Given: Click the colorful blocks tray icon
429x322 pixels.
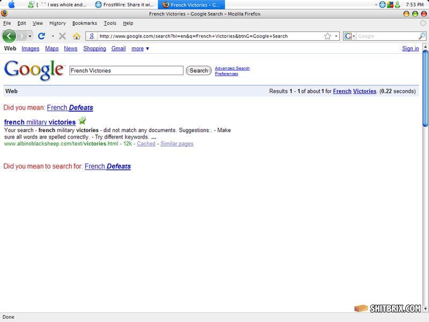Looking at the screenshot, I should click(x=390, y=5).
